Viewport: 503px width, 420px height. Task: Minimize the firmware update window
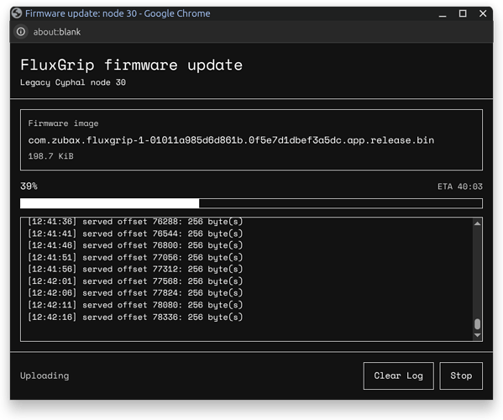[443, 13]
